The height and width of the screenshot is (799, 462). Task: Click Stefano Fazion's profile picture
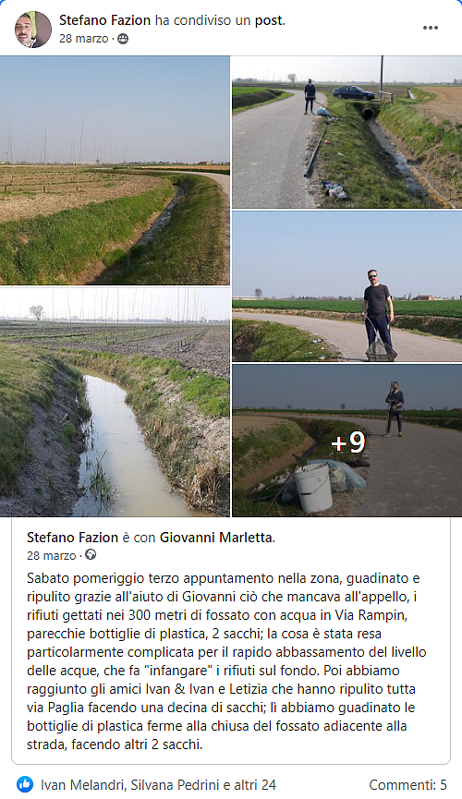point(32,29)
